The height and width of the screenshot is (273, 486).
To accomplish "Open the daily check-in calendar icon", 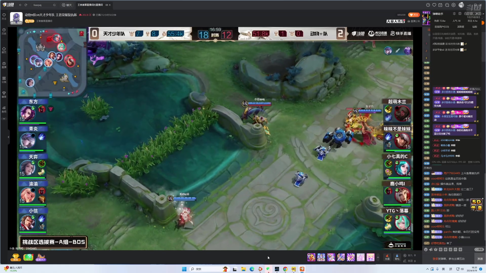I will pyautogui.click(x=440, y=5).
